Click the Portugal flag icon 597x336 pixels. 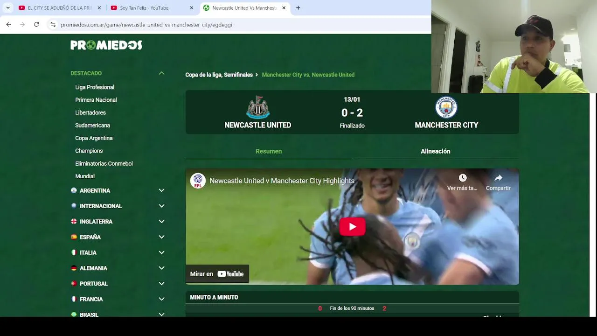(x=74, y=284)
